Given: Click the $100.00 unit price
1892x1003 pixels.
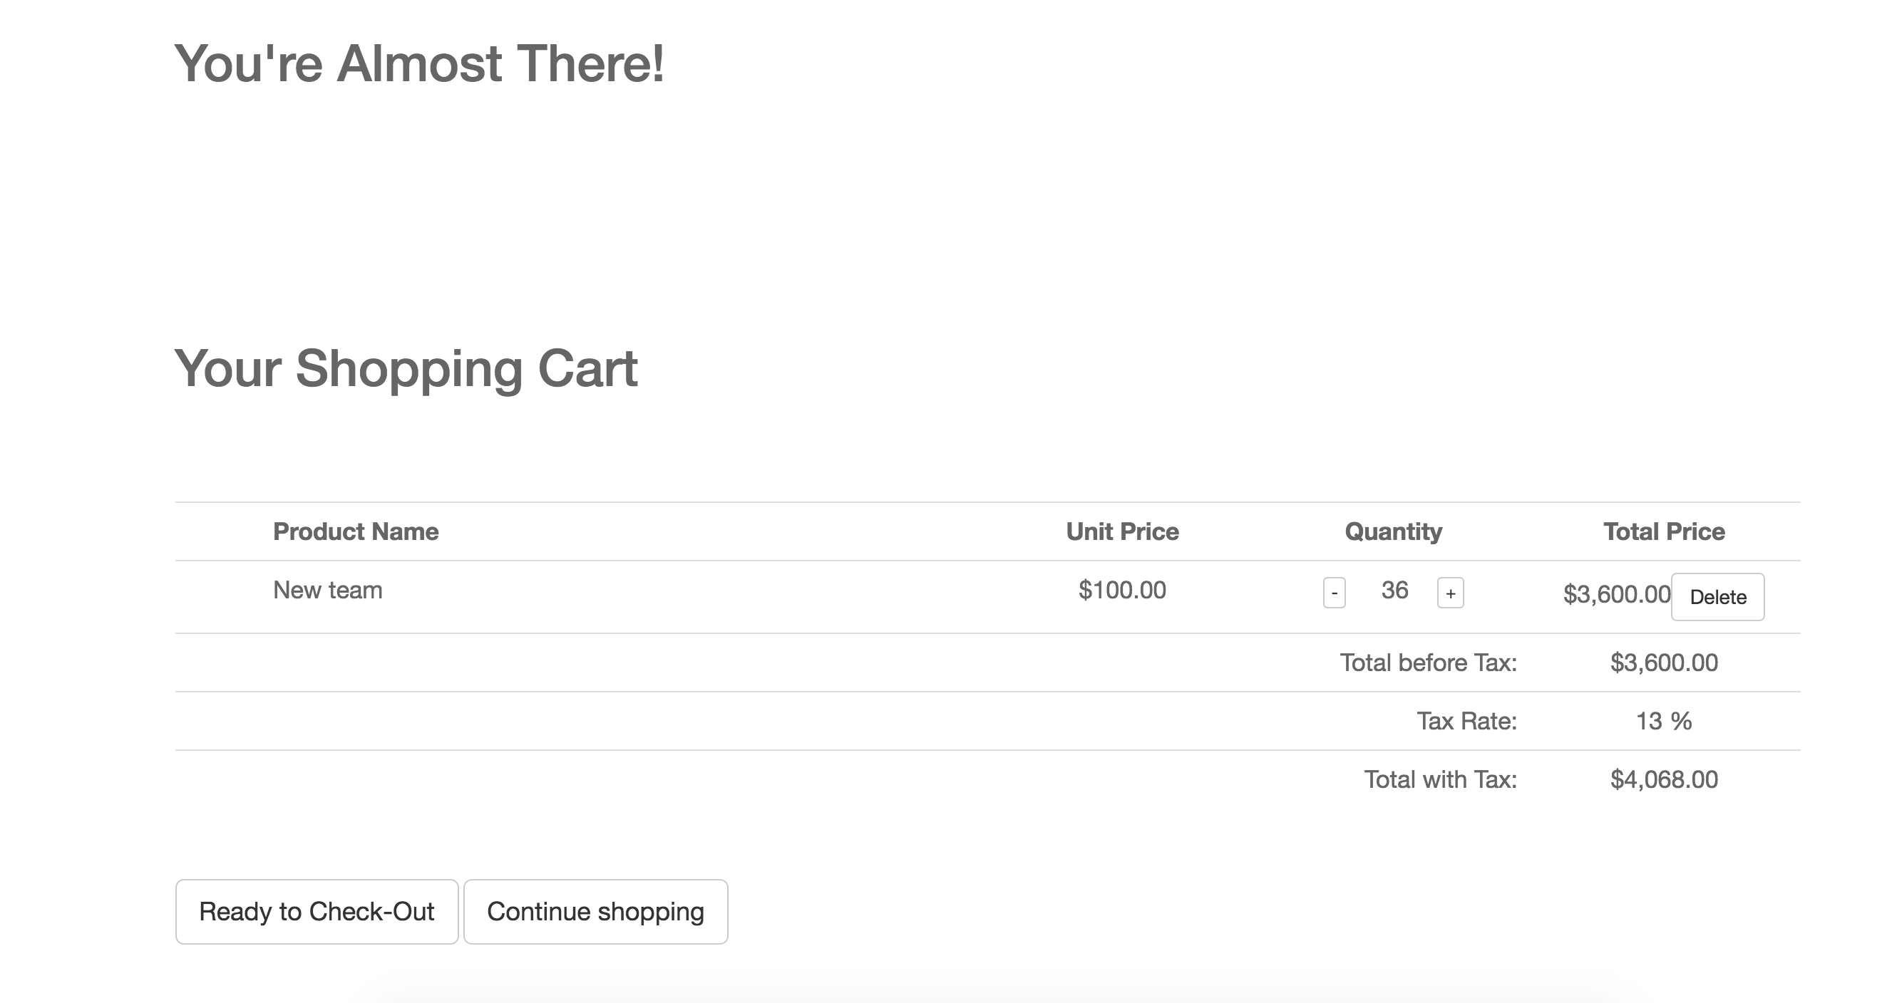Looking at the screenshot, I should tap(1121, 590).
